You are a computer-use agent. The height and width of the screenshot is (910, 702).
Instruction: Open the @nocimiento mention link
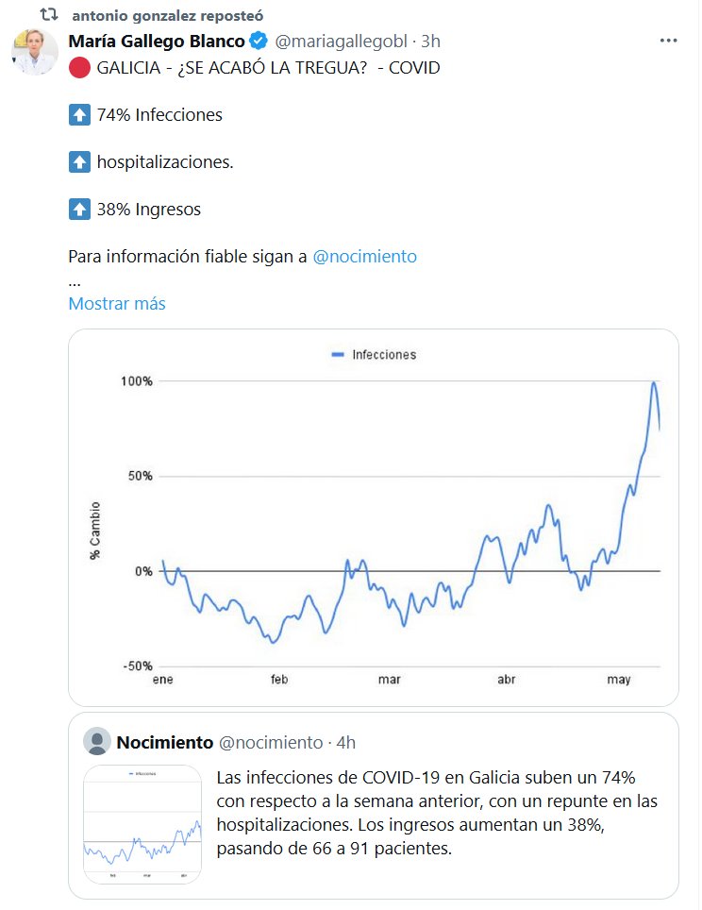pyautogui.click(x=364, y=257)
